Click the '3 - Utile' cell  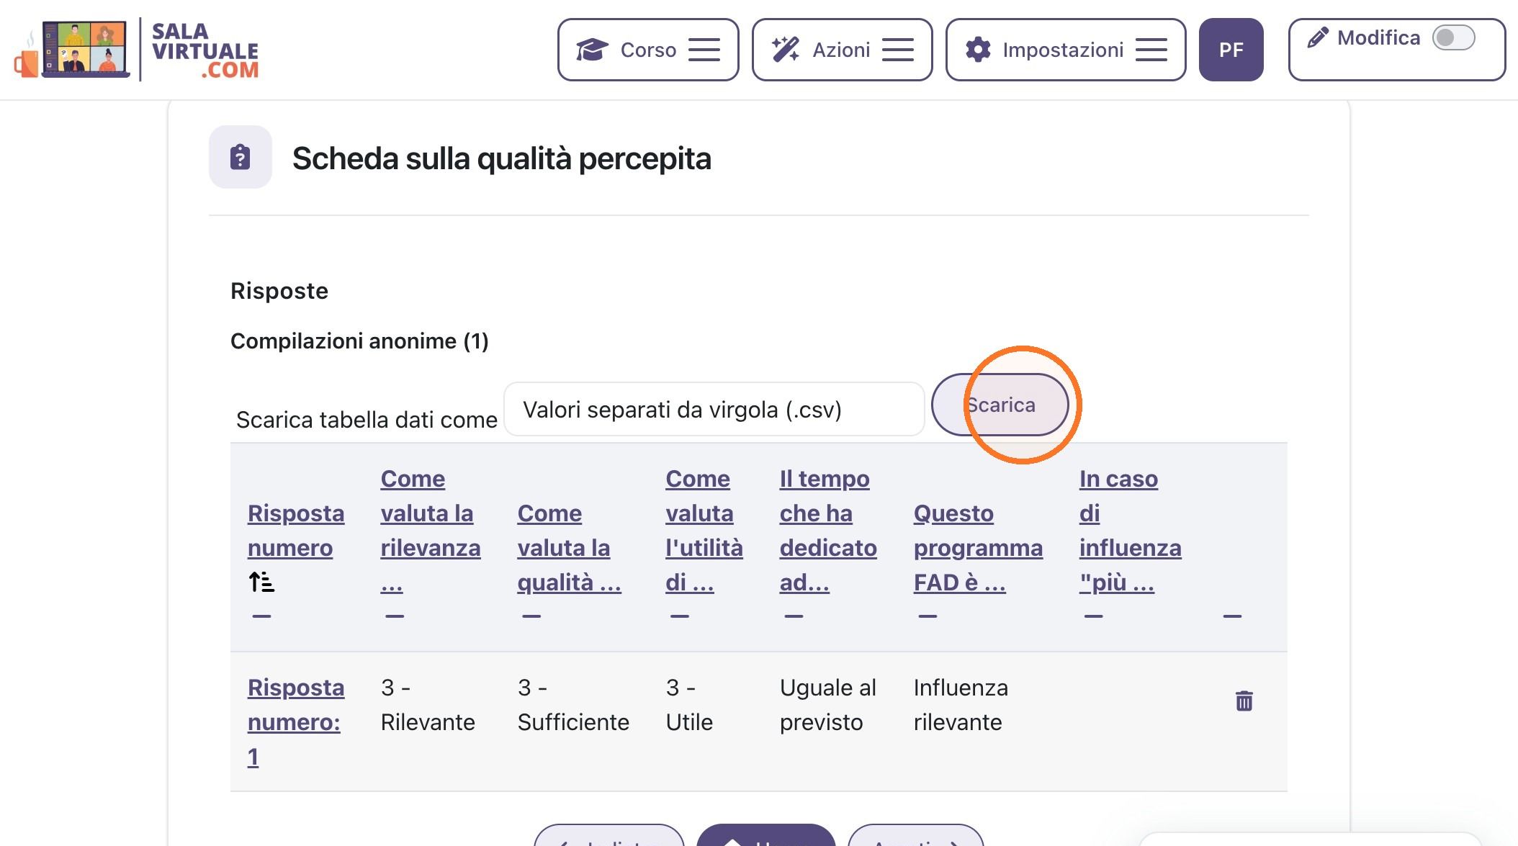click(689, 705)
